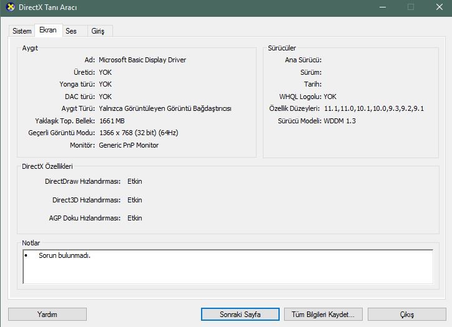Click the DirectX icon in the title bar
Image resolution: width=452 pixels, height=327 pixels.
point(10,7)
